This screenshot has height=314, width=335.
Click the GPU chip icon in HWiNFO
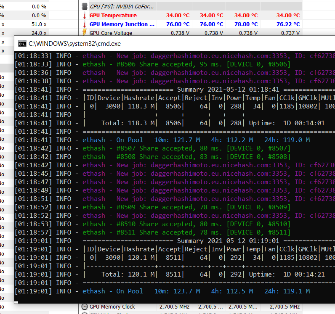pyautogui.click(x=85, y=7)
